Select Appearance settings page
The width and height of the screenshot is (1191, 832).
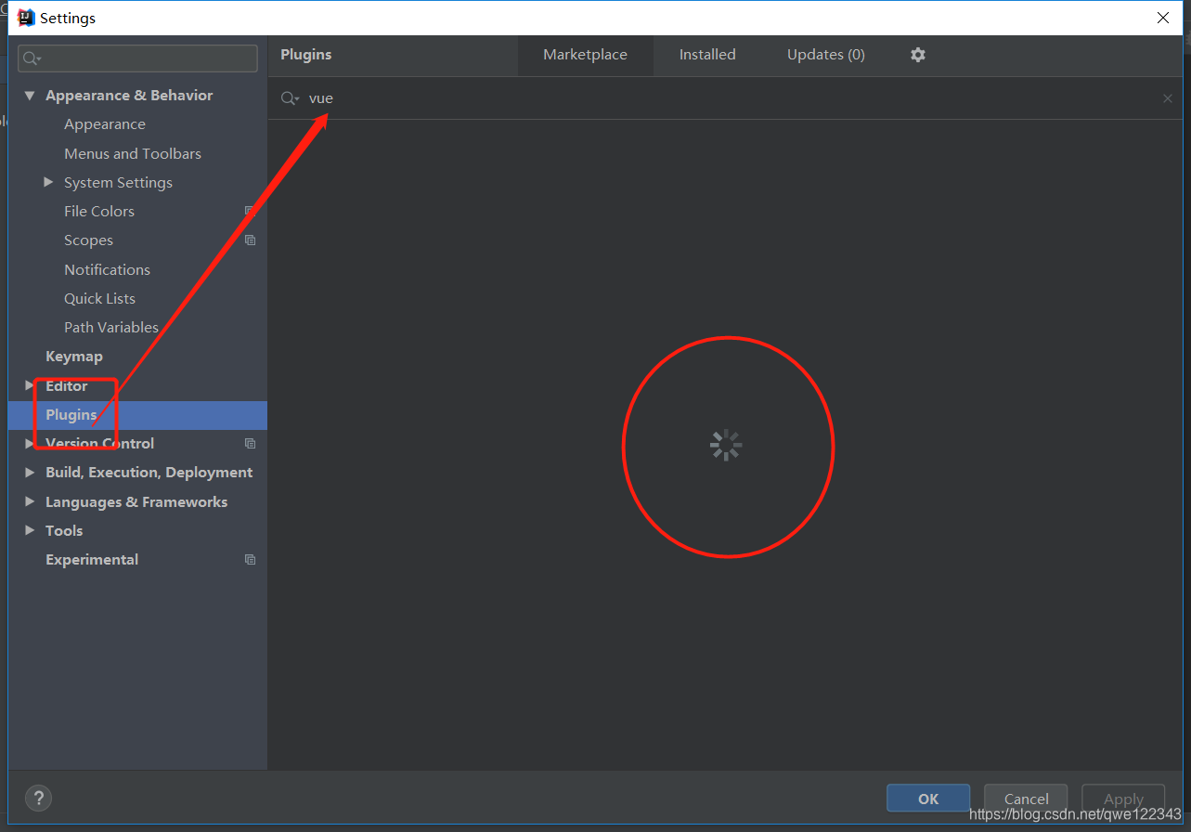click(x=105, y=124)
